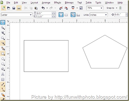
Task: Set page to Portrait orientation
Action: [x=61, y=15]
